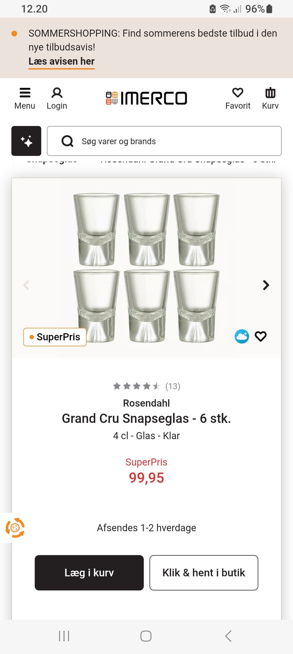Open the 13 reviews star rating
This screenshot has height=654, width=293.
click(x=146, y=386)
